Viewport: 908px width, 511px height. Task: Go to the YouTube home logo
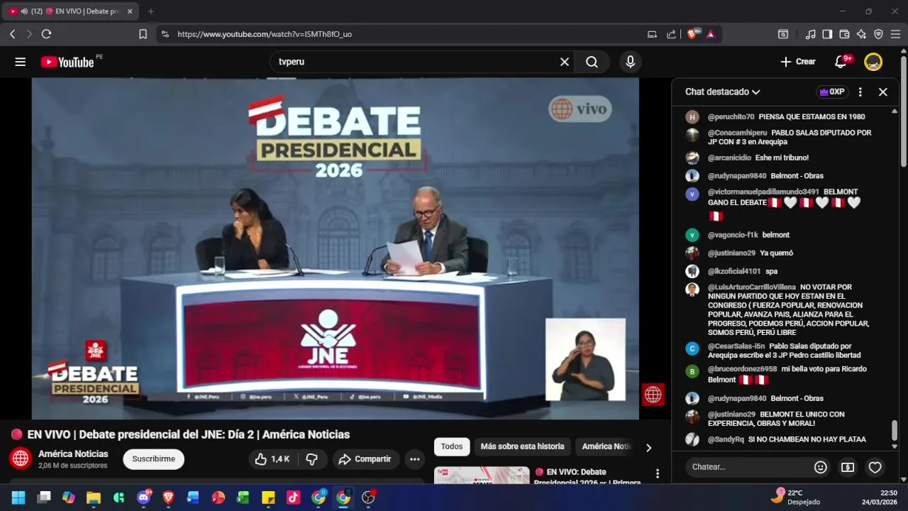[x=67, y=62]
